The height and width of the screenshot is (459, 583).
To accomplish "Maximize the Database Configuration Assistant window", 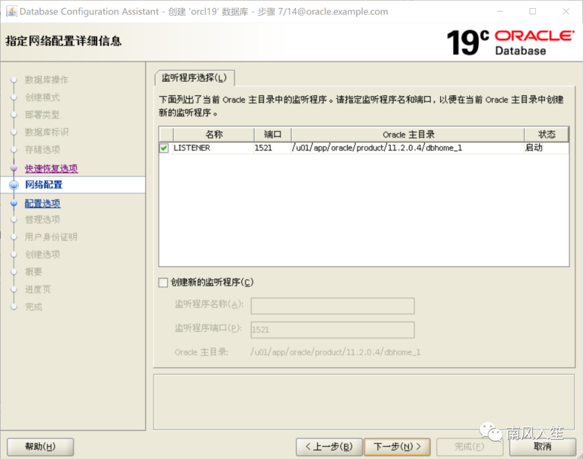I will [x=532, y=11].
